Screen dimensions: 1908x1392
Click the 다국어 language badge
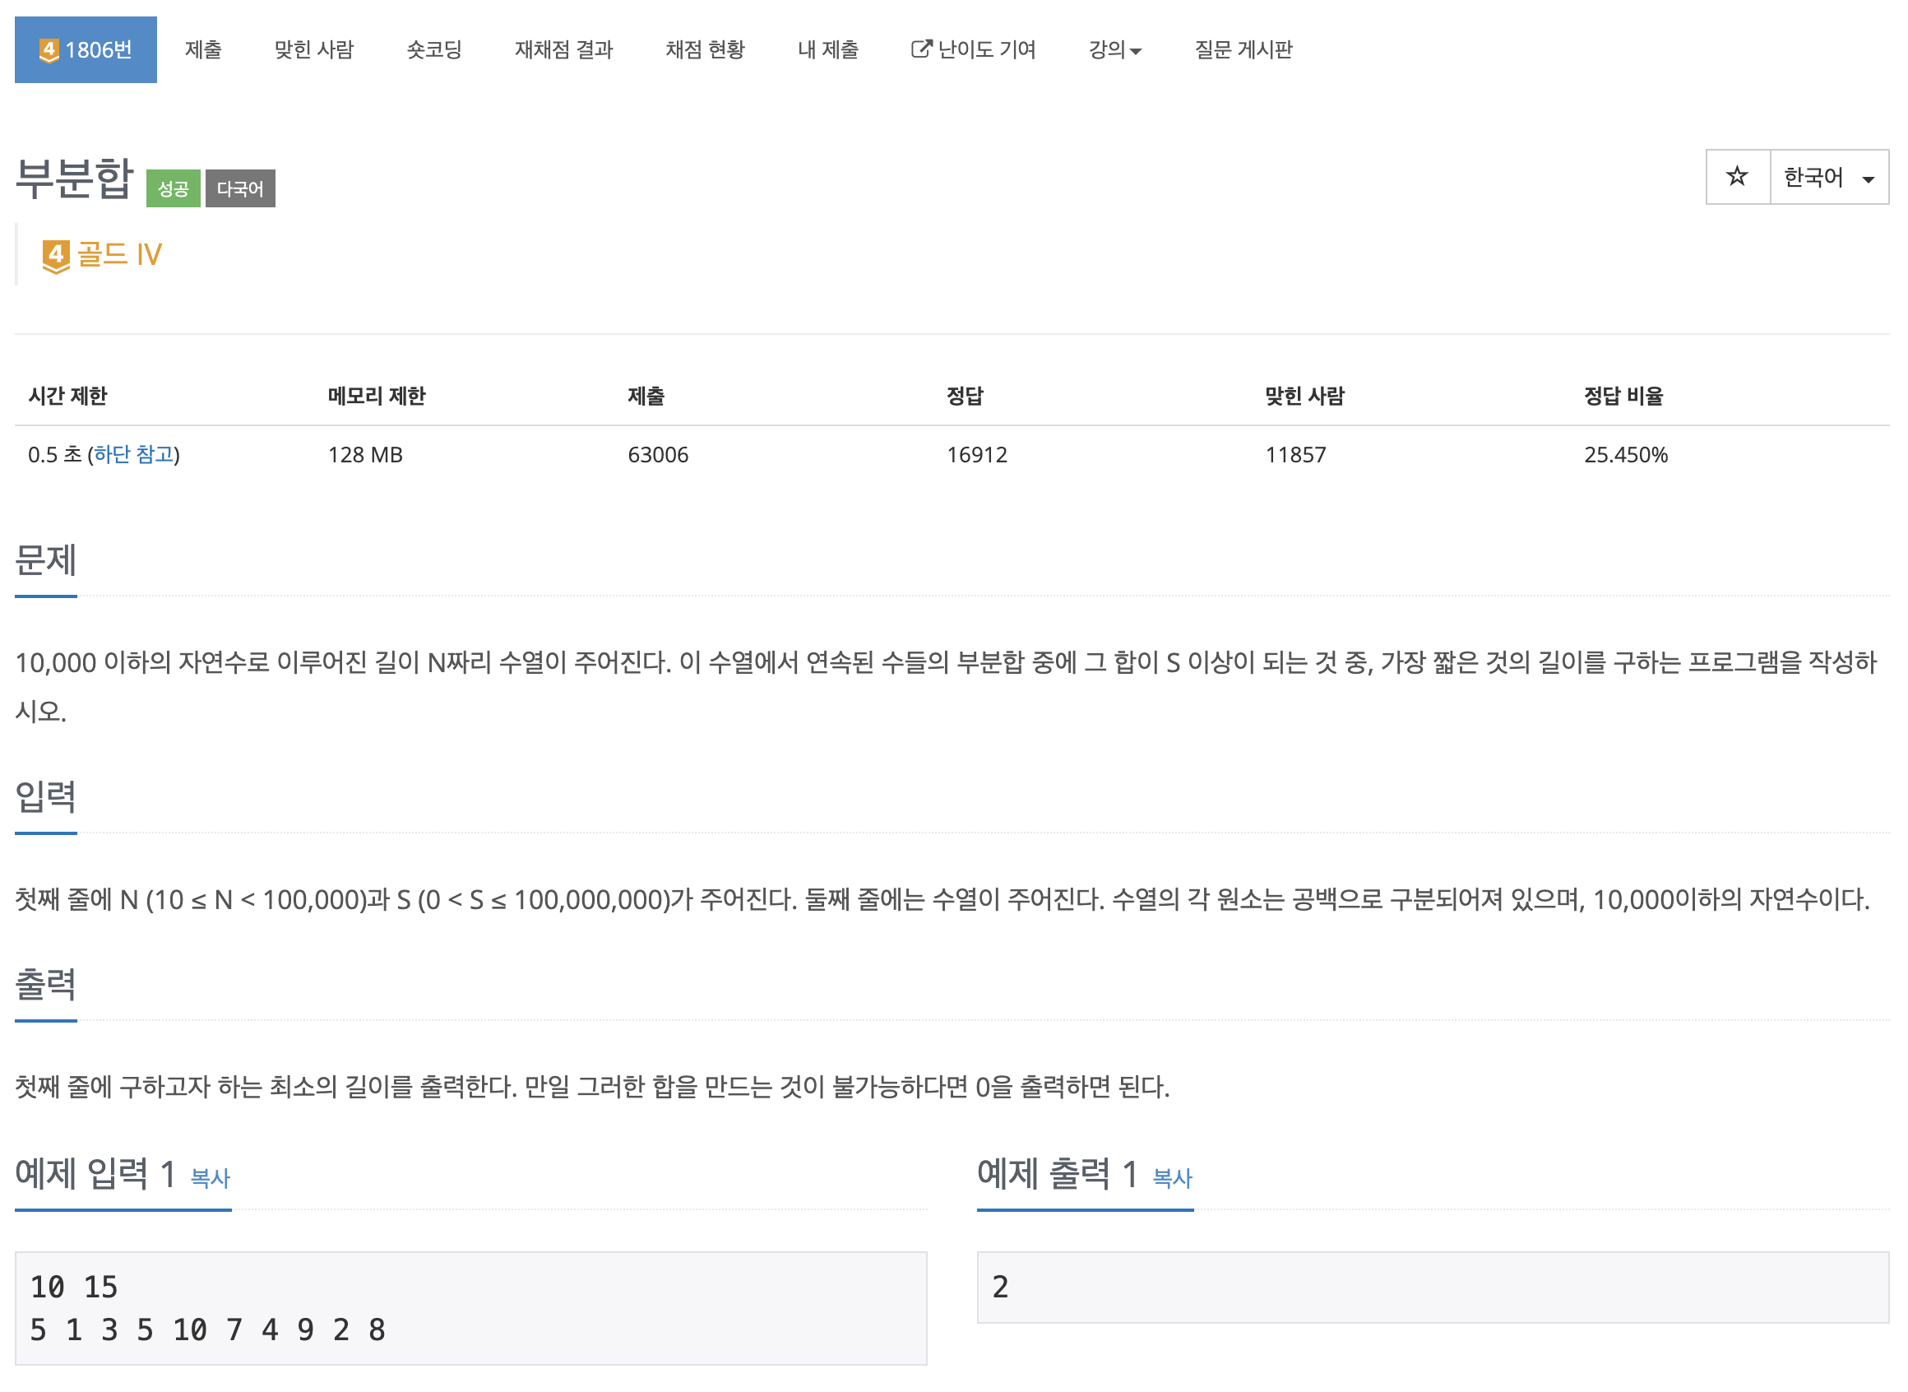click(240, 187)
